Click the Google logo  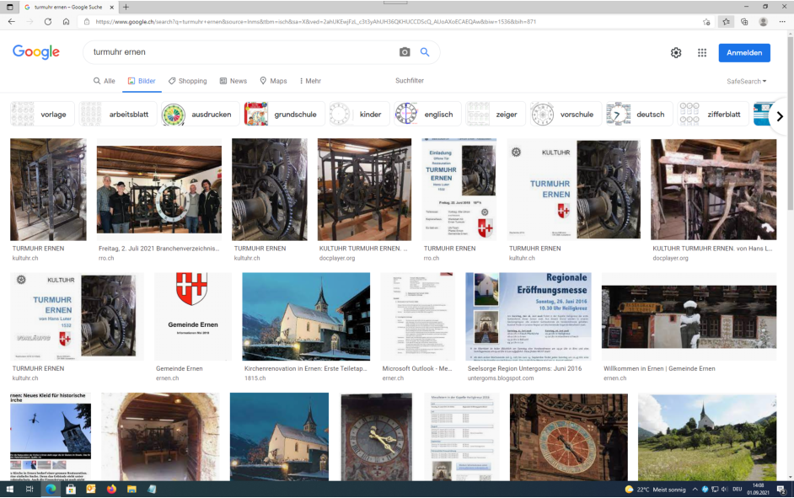[36, 52]
